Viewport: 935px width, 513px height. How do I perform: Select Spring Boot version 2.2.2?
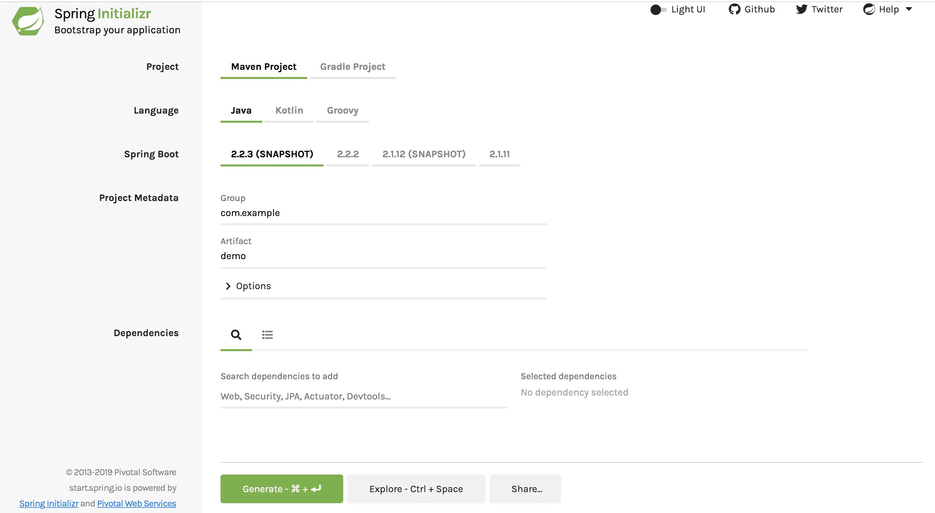347,154
